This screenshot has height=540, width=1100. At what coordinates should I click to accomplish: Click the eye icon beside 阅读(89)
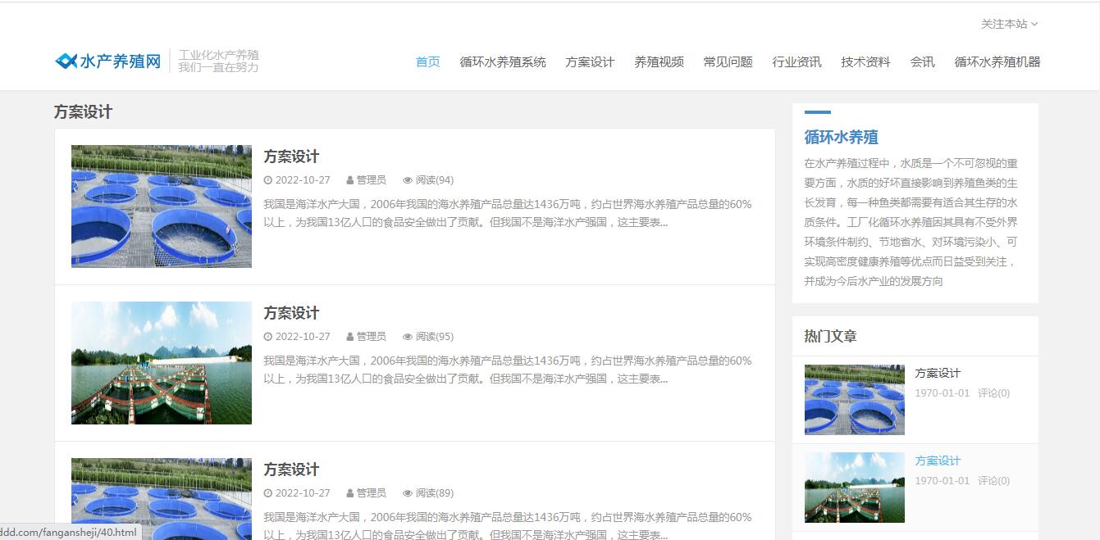coord(408,493)
